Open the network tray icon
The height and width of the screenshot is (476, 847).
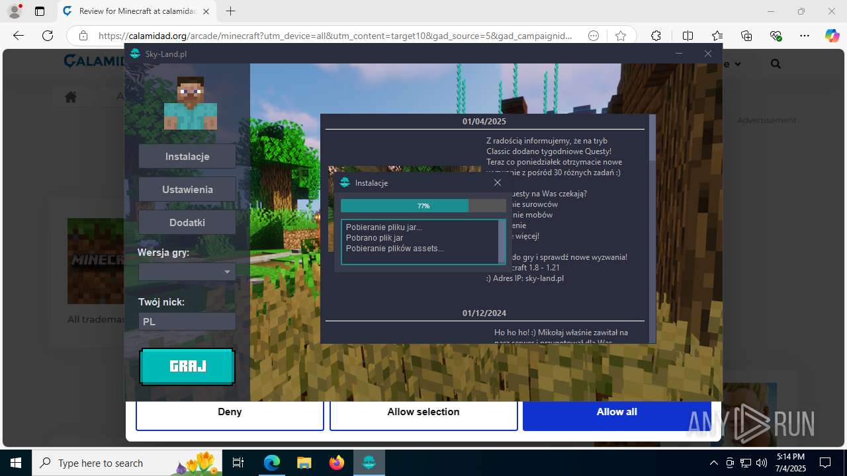pyautogui.click(x=745, y=463)
